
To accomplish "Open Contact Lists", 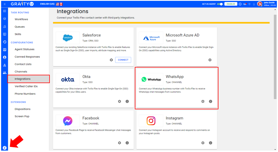I will coord(23,64).
